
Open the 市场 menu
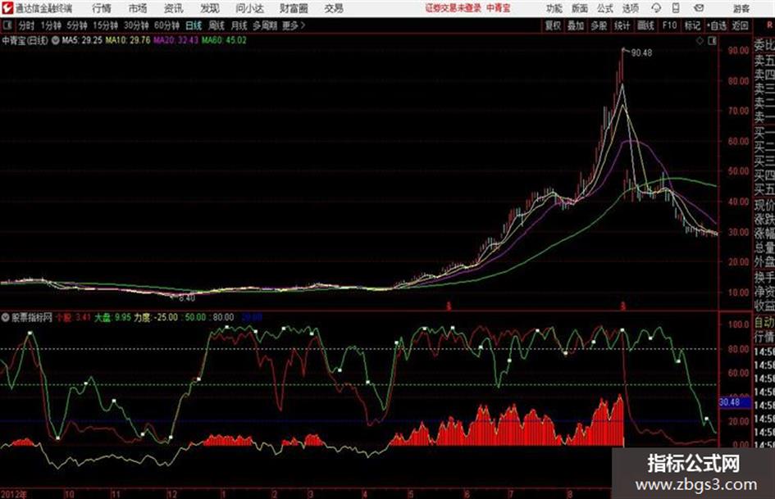click(138, 8)
